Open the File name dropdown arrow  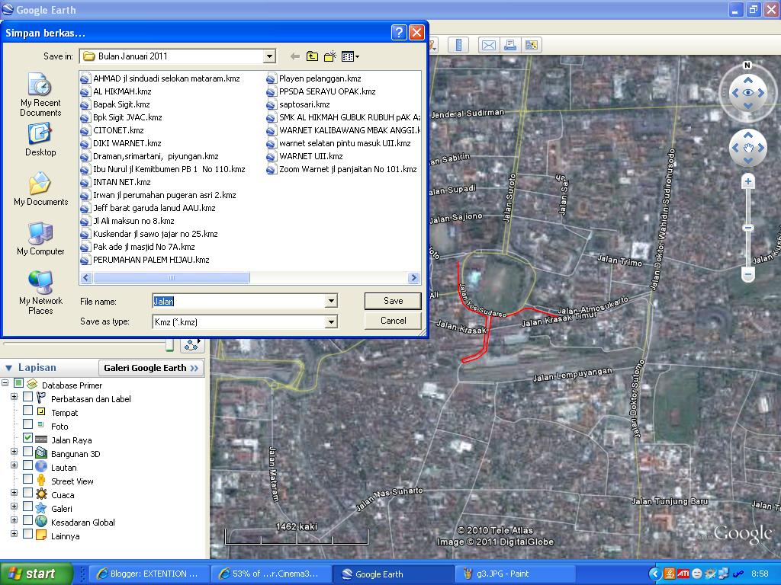tap(331, 301)
